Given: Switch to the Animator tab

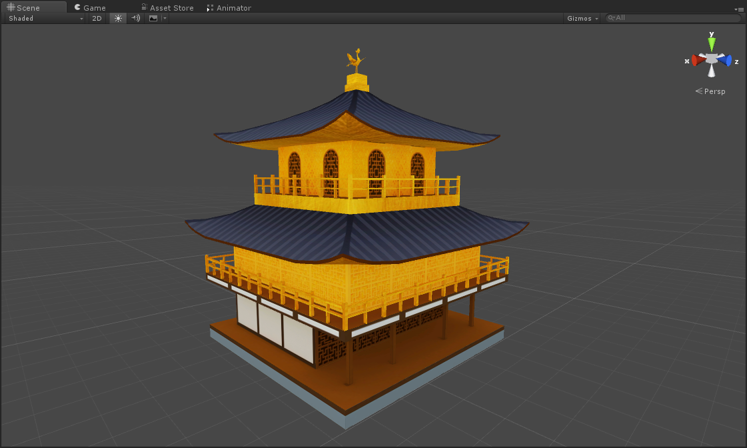Looking at the screenshot, I should (229, 7).
